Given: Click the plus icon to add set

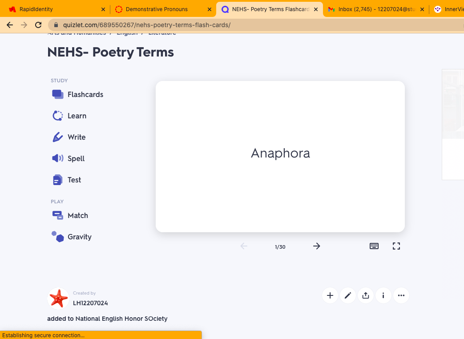Looking at the screenshot, I should (330, 295).
